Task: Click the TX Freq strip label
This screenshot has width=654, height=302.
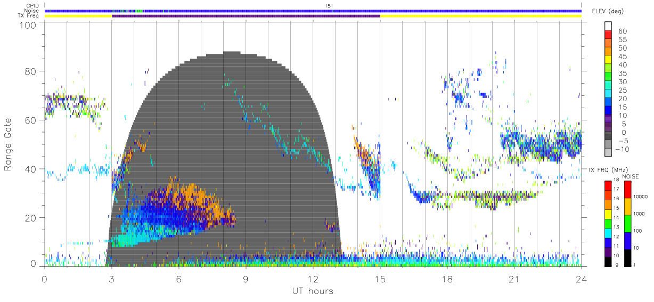Action: pyautogui.click(x=29, y=16)
